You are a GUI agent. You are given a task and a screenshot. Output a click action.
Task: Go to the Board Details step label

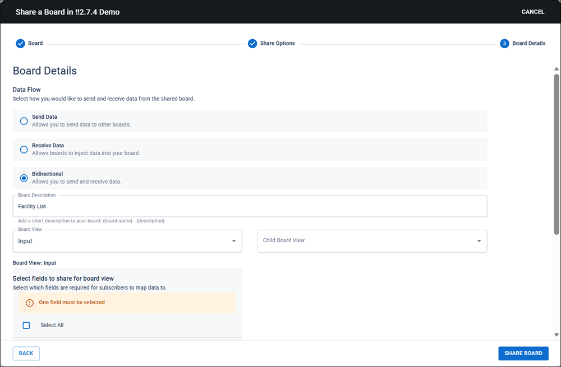(529, 43)
